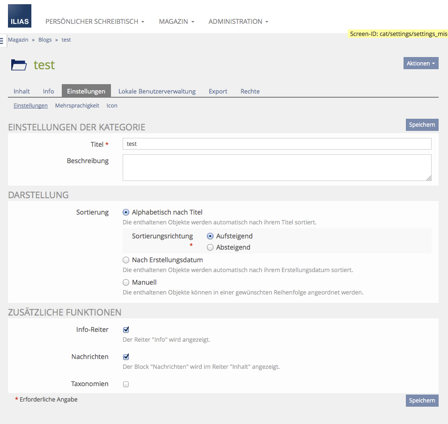The image size is (448, 424).
Task: Select Absteigend sort direction
Action: coord(210,247)
